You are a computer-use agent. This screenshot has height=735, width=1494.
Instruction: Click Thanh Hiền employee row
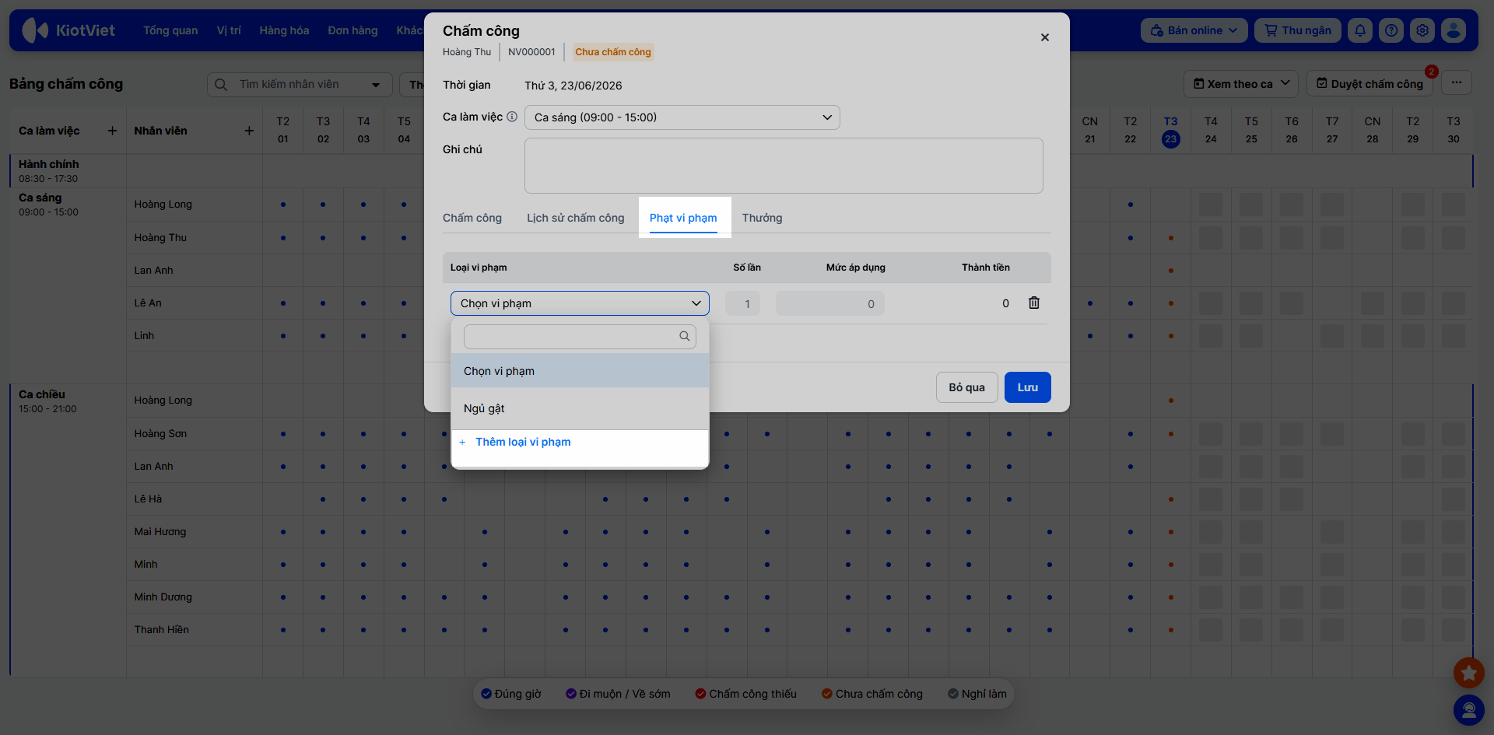click(161, 629)
